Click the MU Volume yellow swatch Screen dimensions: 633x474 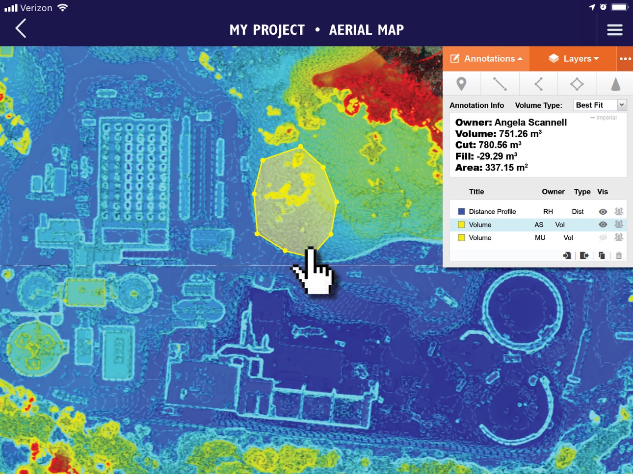pos(461,238)
